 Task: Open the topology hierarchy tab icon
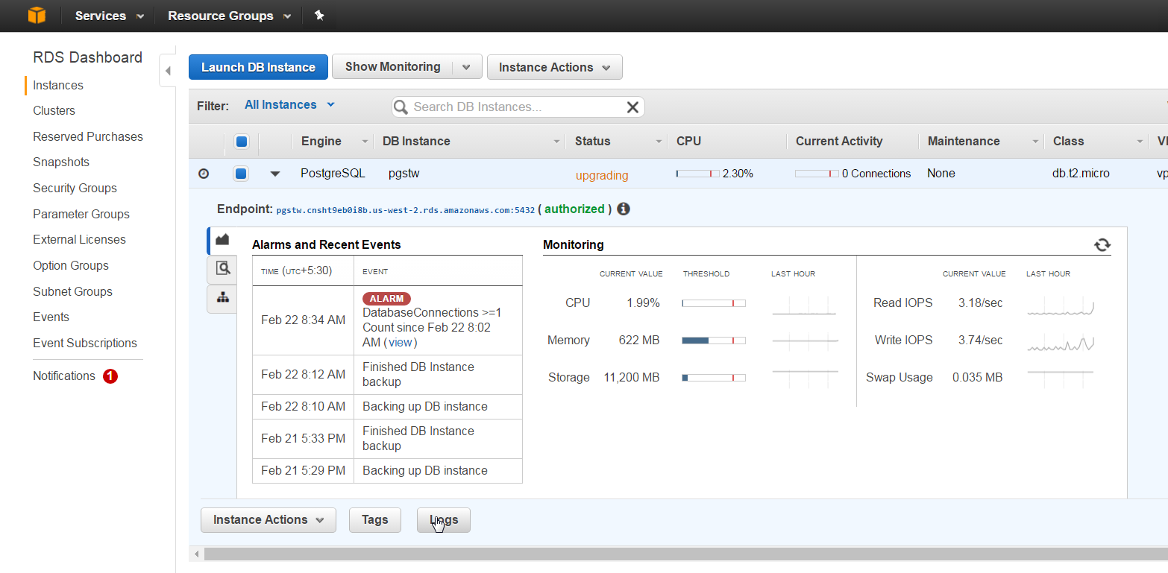point(222,297)
